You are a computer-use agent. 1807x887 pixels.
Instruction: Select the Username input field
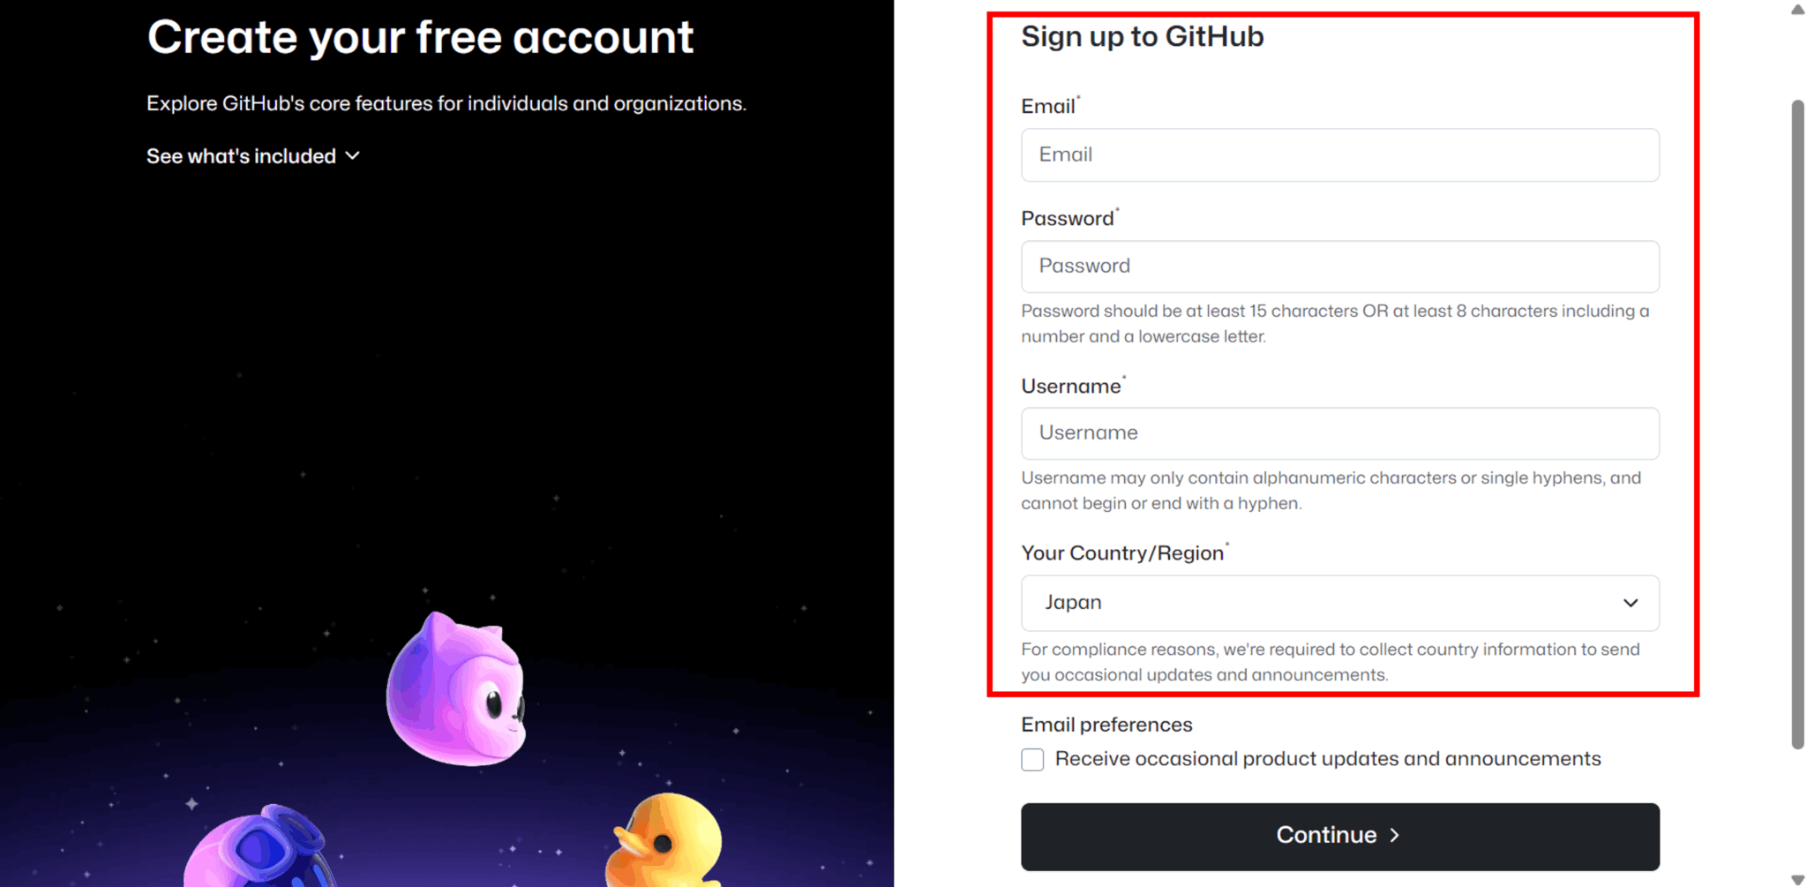pyautogui.click(x=1338, y=433)
